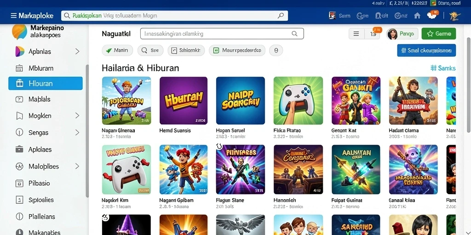Screen dimensions: 471x235
Task: Select the list view icon
Action: pyautogui.click(x=356, y=34)
